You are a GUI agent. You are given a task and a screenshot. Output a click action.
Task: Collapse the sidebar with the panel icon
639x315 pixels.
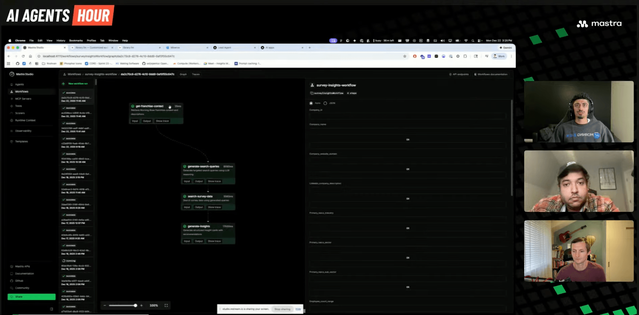[x=51, y=309]
